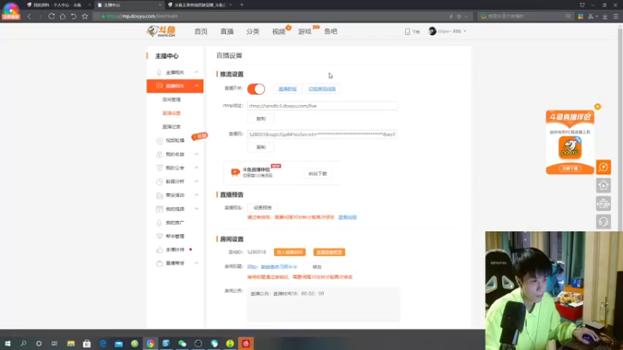Open the 鱼吧 nav item
The width and height of the screenshot is (623, 350).
330,31
